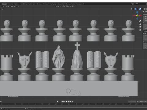Toggle proportional editing
This screenshot has height=110, width=147.
73,6
